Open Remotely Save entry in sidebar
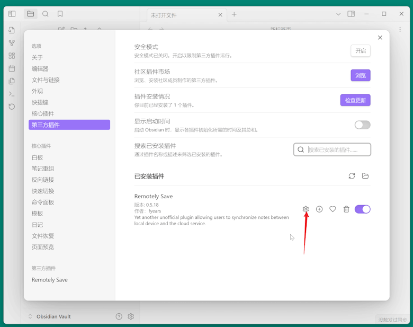 pyautogui.click(x=50, y=280)
